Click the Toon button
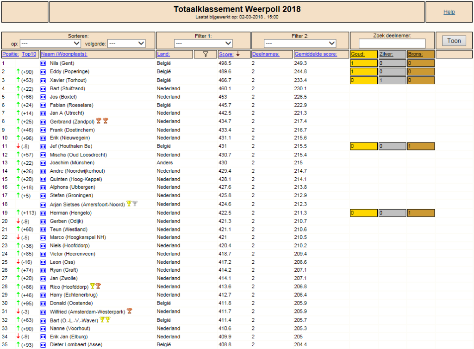Image resolution: width=474 pixels, height=349 pixels. point(454,41)
